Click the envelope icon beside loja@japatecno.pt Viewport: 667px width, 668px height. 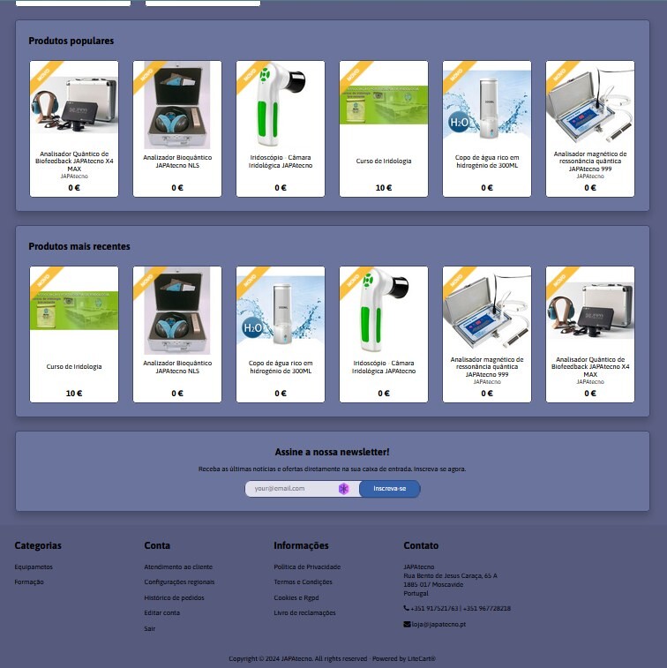[x=407, y=624]
